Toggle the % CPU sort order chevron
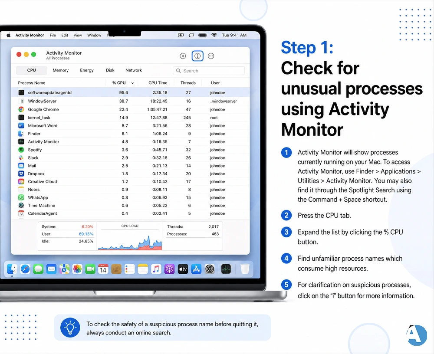This screenshot has width=434, height=354. tap(132, 83)
